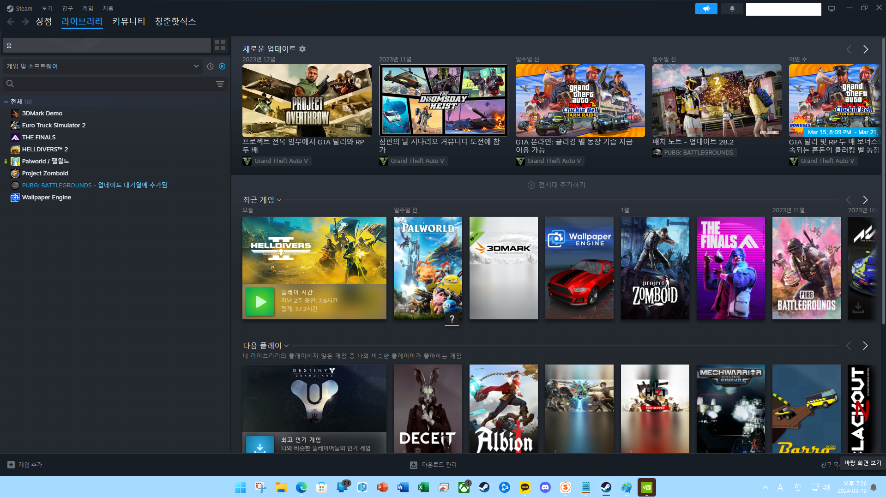Open Discord from the taskbar
The image size is (886, 497).
click(545, 487)
